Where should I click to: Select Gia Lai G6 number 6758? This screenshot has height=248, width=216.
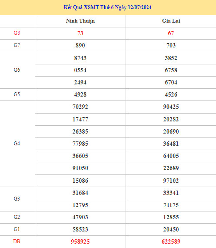171,70
